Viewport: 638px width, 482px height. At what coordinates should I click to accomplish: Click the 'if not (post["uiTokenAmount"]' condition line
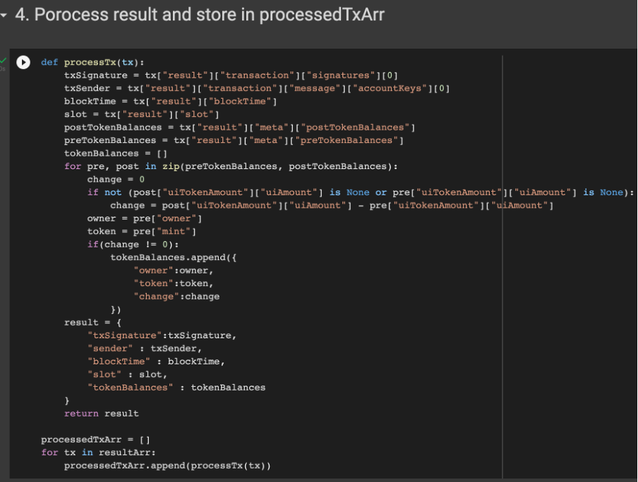click(361, 192)
